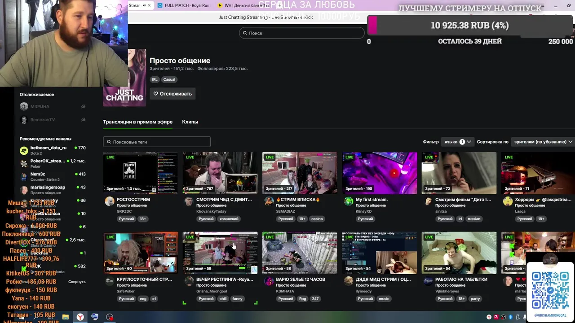The height and width of the screenshot is (323, 575).
Task: Click M4PUHA offline channel avatar
Action: (24, 106)
